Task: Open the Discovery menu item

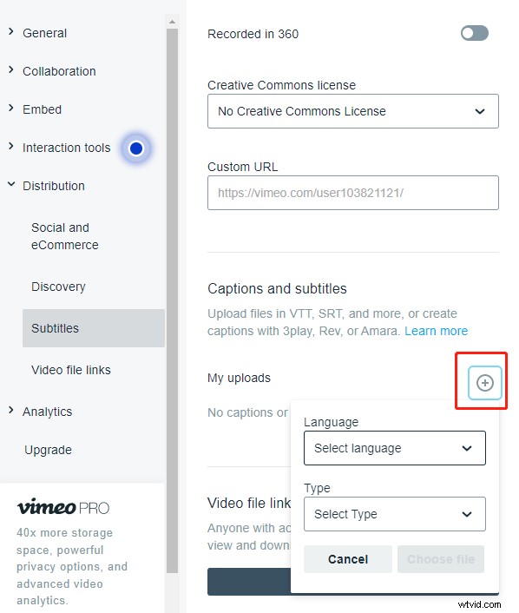Action: [x=58, y=287]
